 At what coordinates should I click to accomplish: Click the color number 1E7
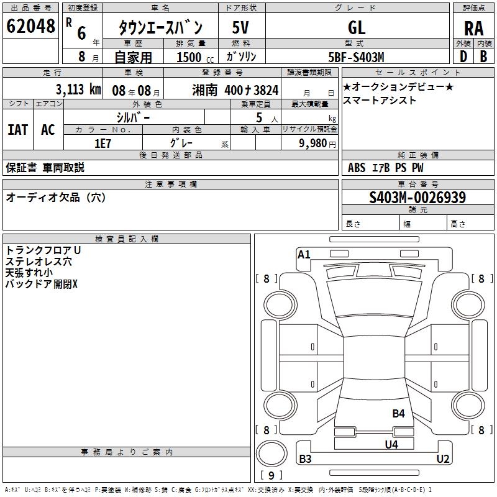coord(103,144)
